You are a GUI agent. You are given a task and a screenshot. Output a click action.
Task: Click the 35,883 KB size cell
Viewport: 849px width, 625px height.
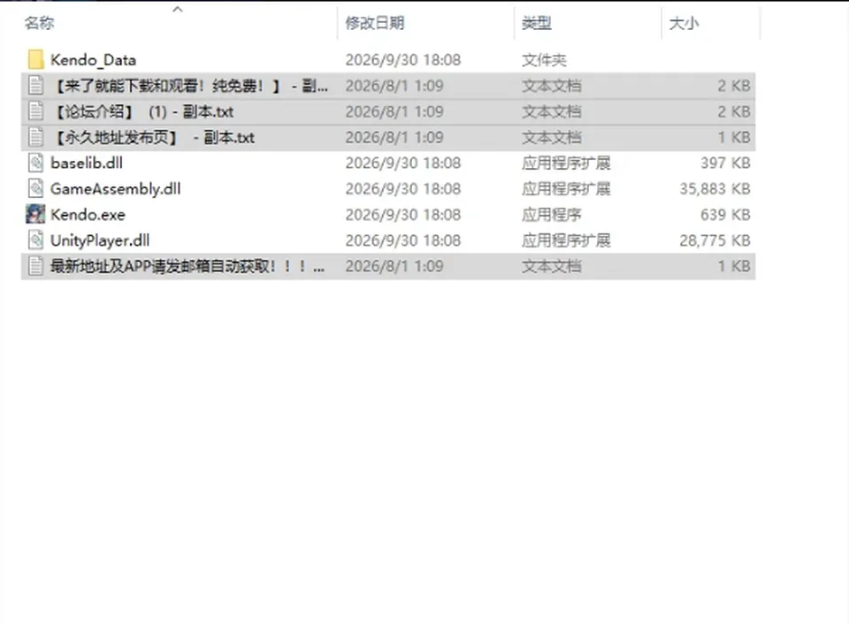715,189
